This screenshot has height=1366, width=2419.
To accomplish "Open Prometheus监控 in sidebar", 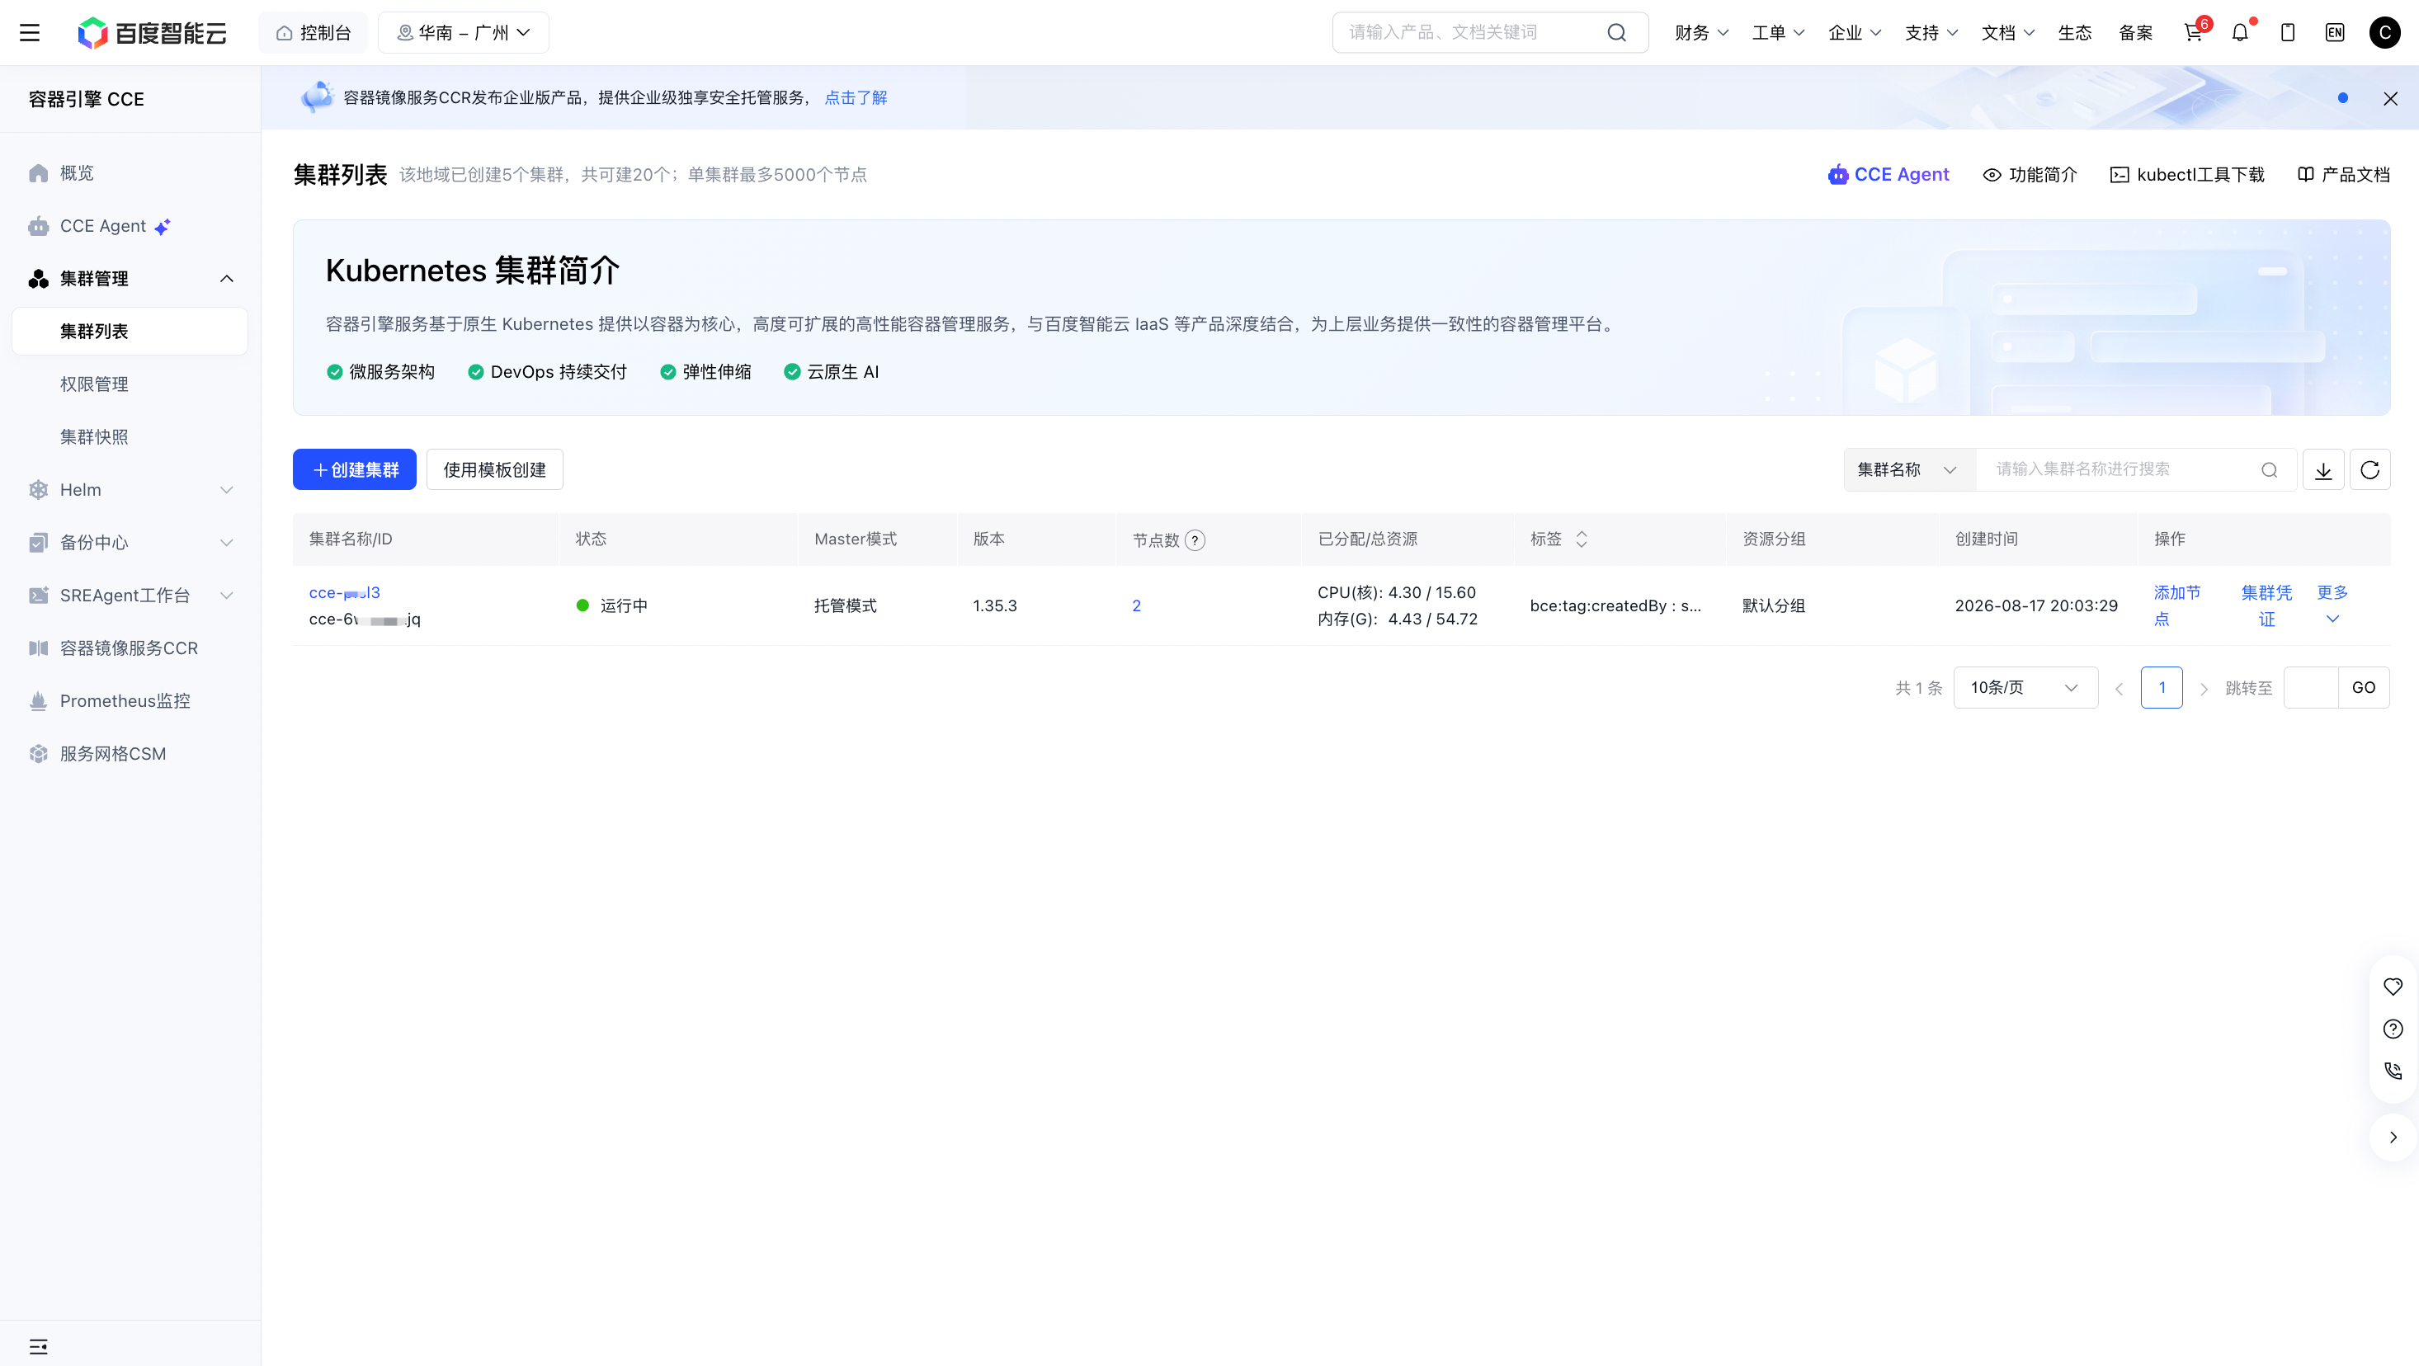I will tap(130, 701).
